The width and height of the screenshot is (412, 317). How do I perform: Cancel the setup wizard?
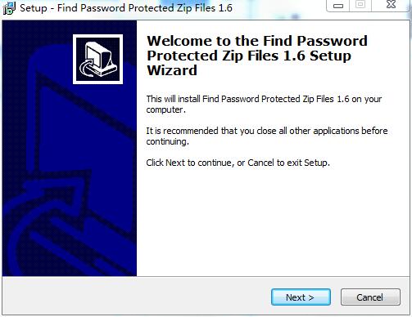tap(370, 297)
